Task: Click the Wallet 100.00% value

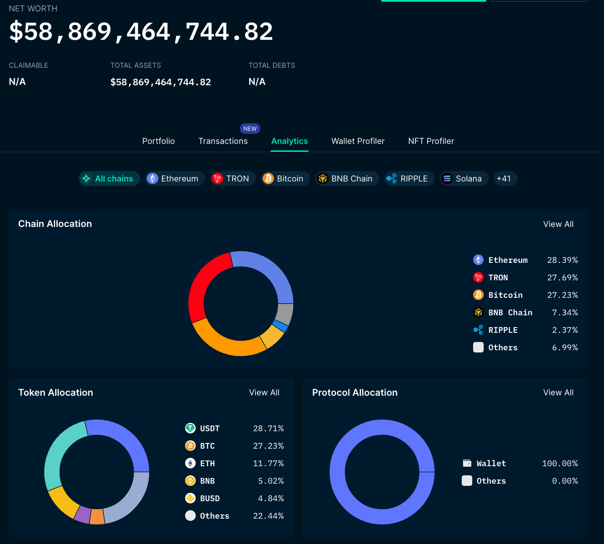Action: (x=560, y=463)
